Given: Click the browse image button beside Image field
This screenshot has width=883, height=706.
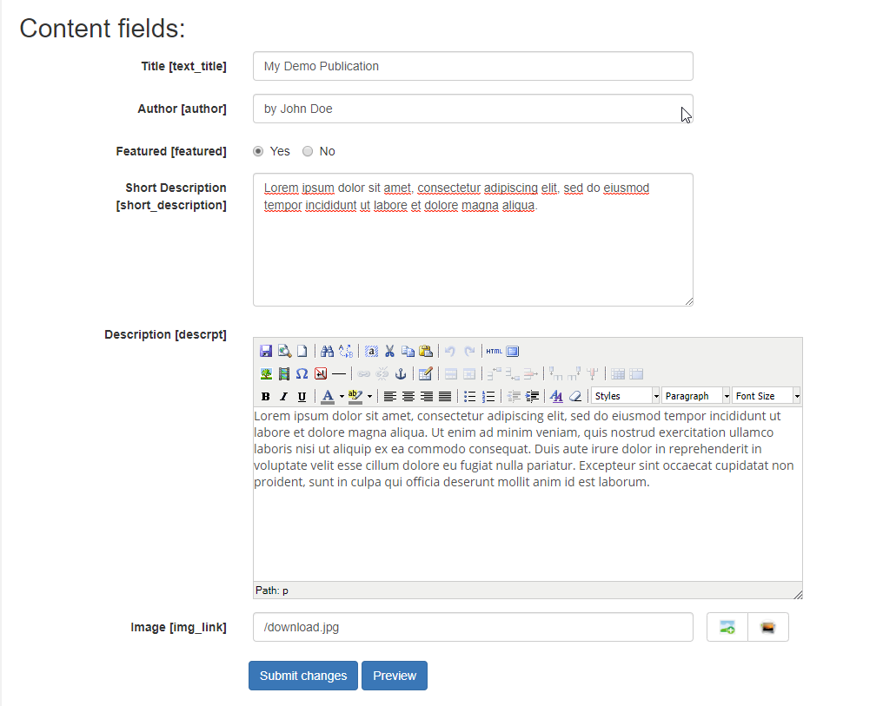Looking at the screenshot, I should (x=768, y=627).
